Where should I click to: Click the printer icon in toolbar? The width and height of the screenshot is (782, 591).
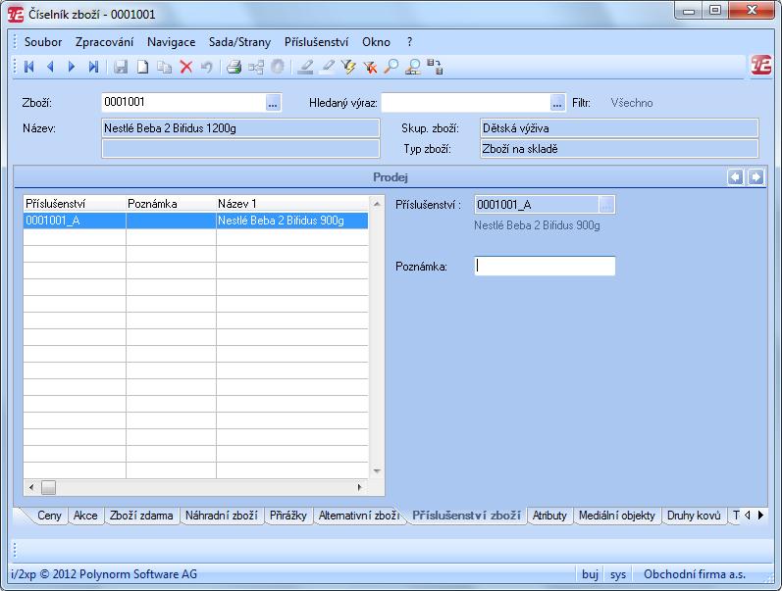point(234,67)
